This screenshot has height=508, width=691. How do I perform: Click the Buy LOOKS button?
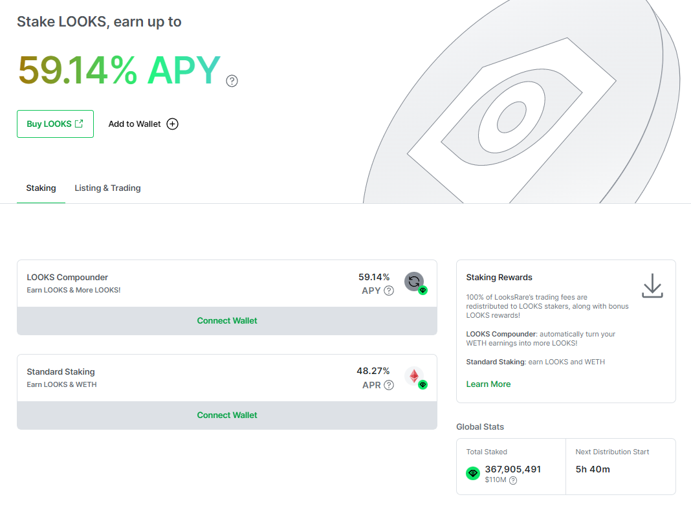(55, 124)
